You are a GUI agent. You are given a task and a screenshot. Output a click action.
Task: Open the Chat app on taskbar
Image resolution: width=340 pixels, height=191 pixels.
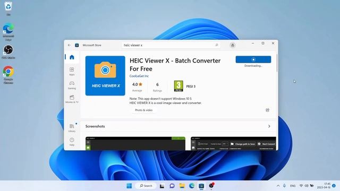[x=172, y=186]
